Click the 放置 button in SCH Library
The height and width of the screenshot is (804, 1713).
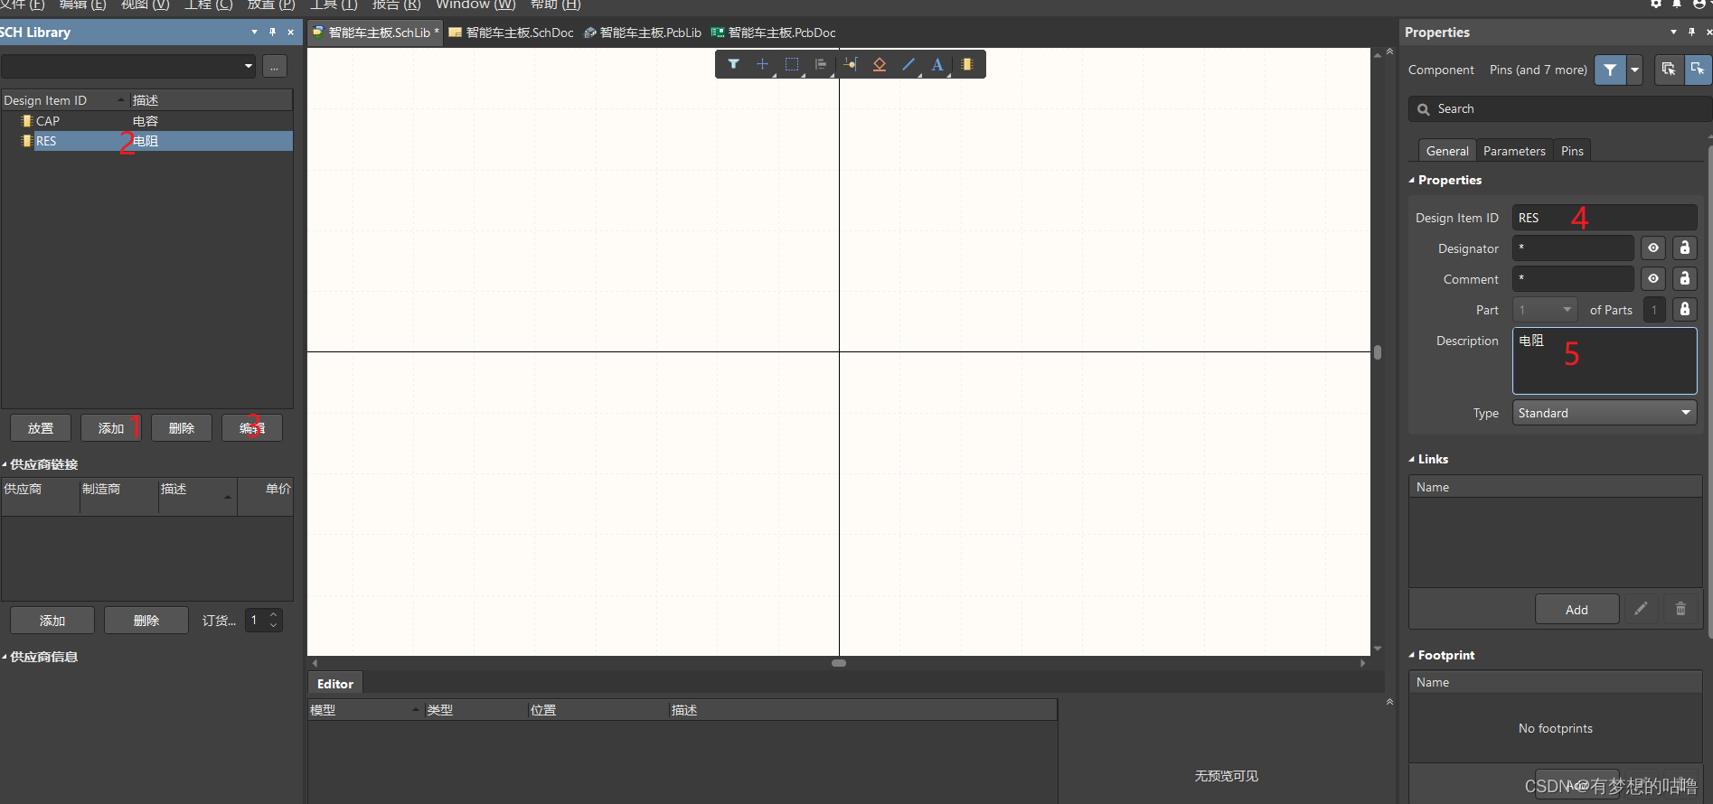click(41, 428)
